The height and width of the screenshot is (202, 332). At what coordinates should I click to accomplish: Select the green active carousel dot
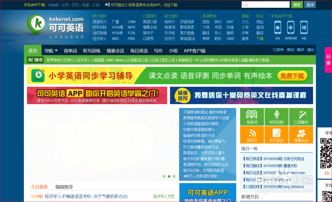coord(169,176)
